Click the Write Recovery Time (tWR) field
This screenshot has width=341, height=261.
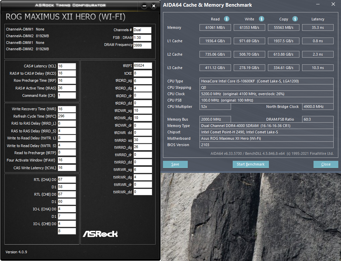pyautogui.click(x=67, y=109)
